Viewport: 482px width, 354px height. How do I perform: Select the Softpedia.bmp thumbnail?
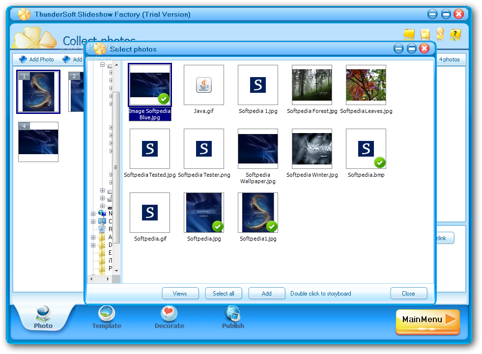366,149
